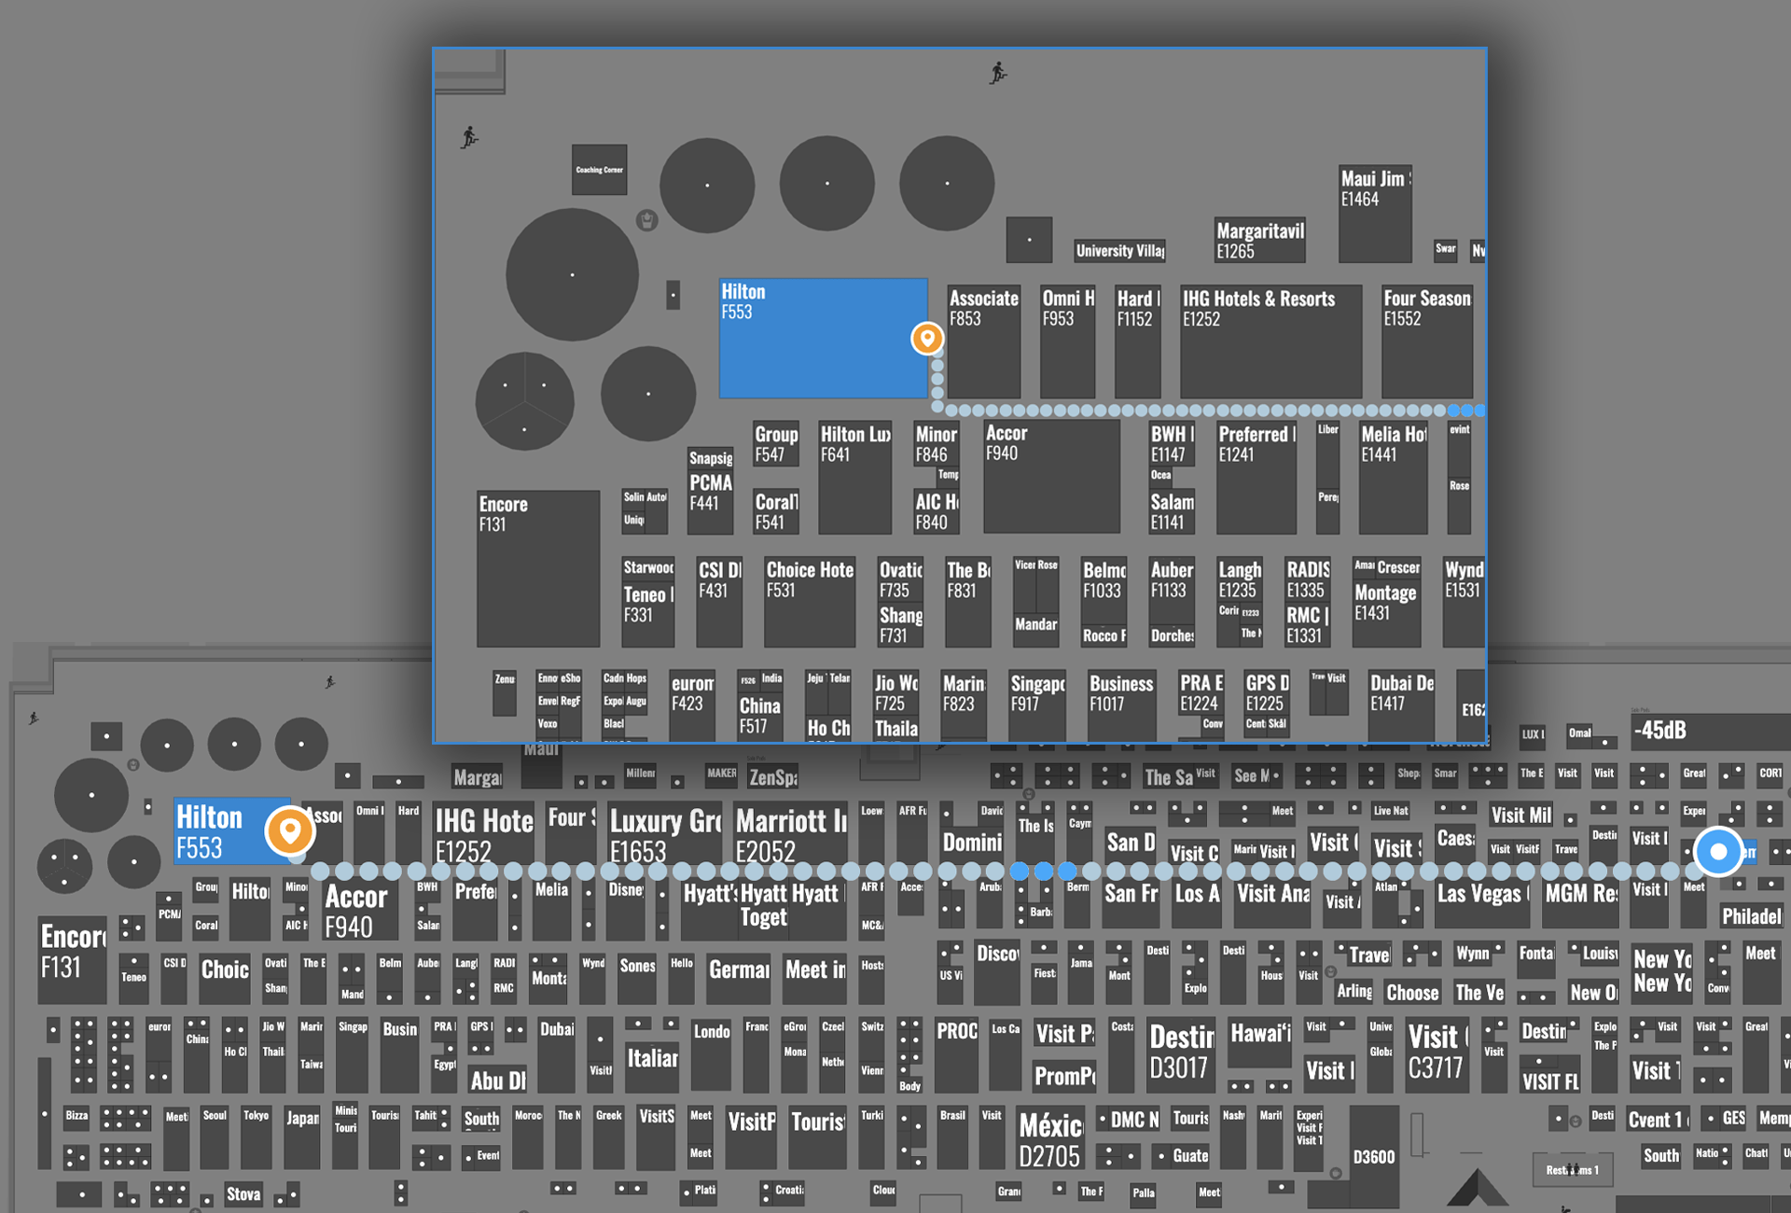Image resolution: width=1791 pixels, height=1213 pixels.
Task: Click orange destination pin in zoomed inset
Action: pyautogui.click(x=926, y=338)
